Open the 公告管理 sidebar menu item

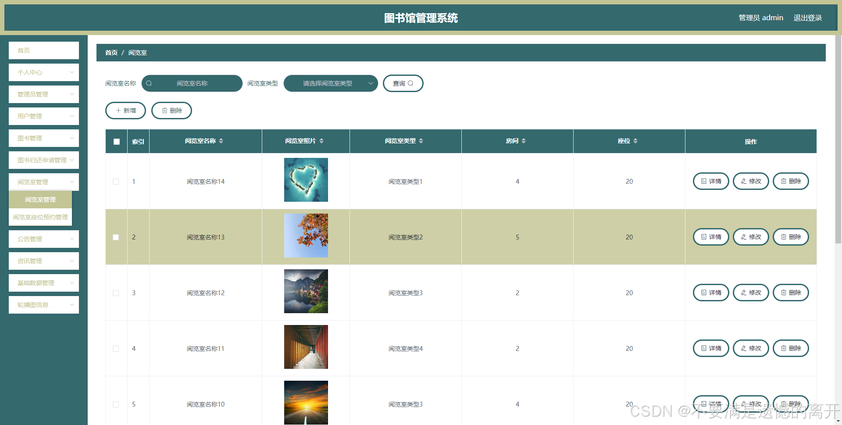43,239
